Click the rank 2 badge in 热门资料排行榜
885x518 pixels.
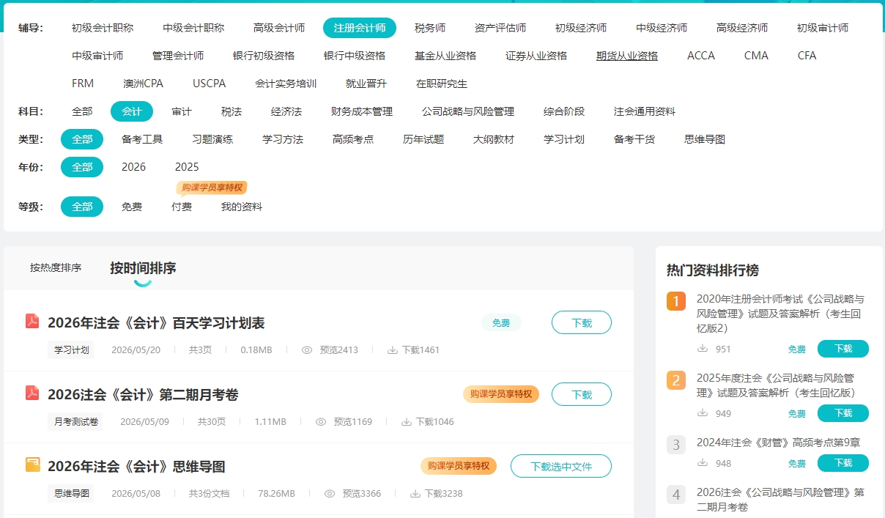point(676,380)
